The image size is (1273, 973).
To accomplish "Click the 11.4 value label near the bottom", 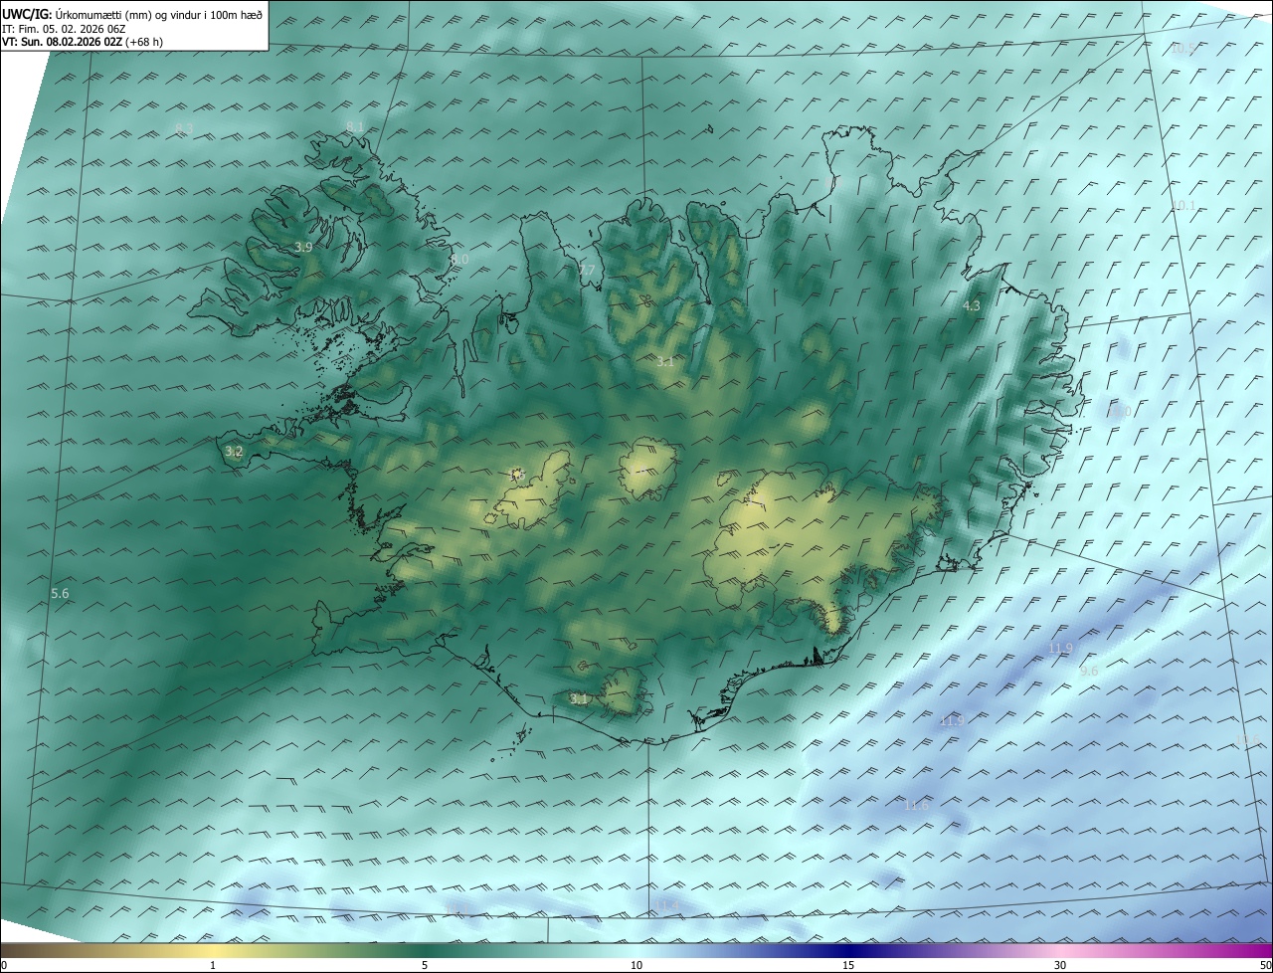I will [667, 904].
